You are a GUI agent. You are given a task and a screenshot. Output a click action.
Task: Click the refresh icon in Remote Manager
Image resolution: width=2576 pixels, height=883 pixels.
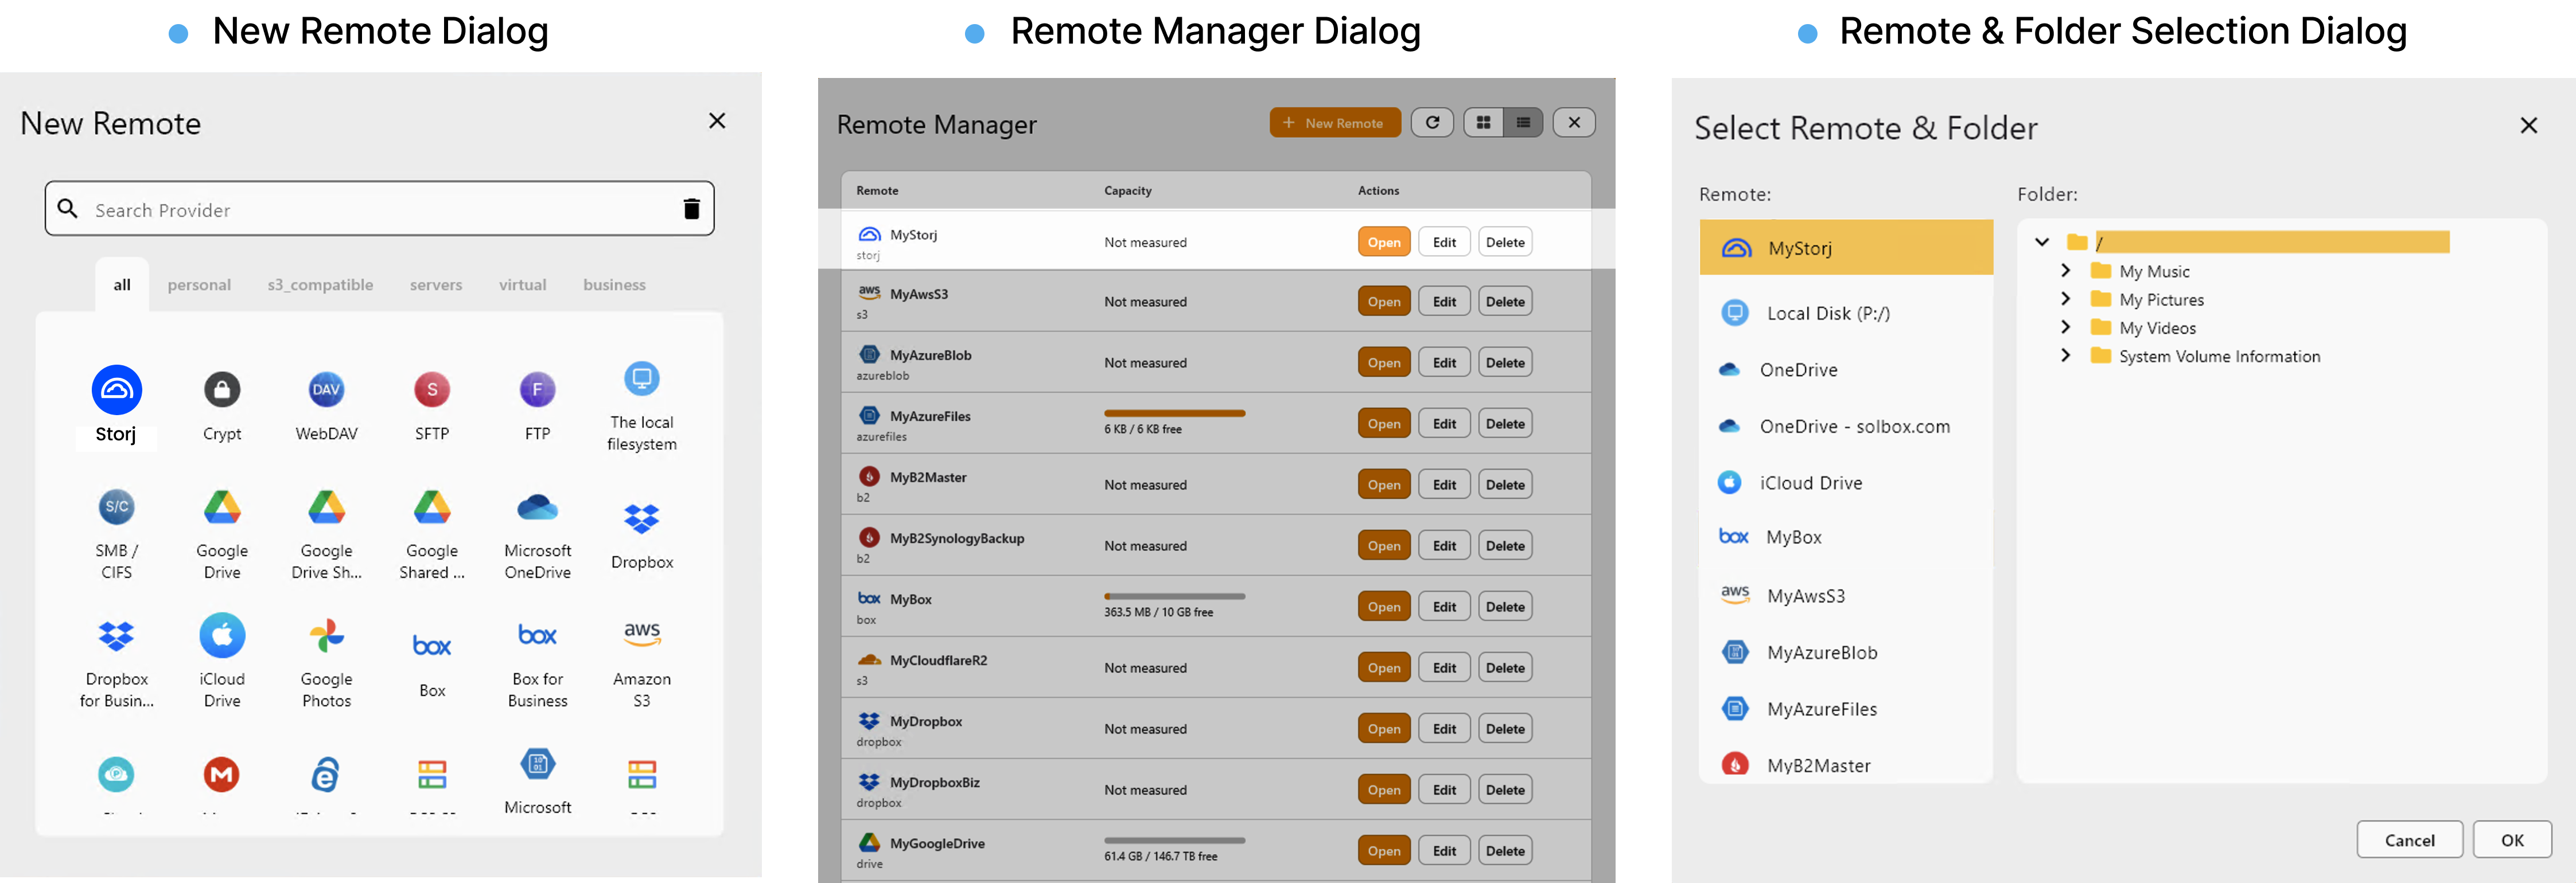[x=1432, y=122]
